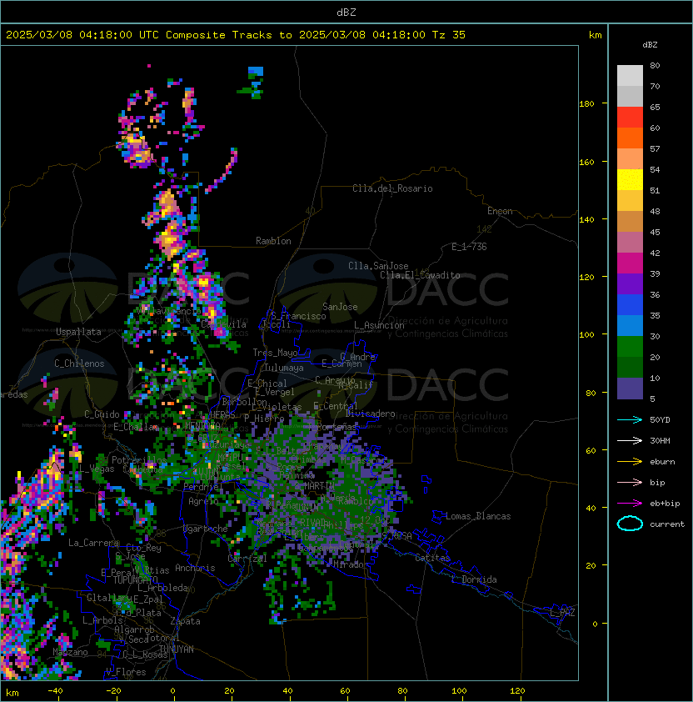Click the Carrizal map label
Image resolution: width=693 pixels, height=702 pixels.
coord(247,559)
